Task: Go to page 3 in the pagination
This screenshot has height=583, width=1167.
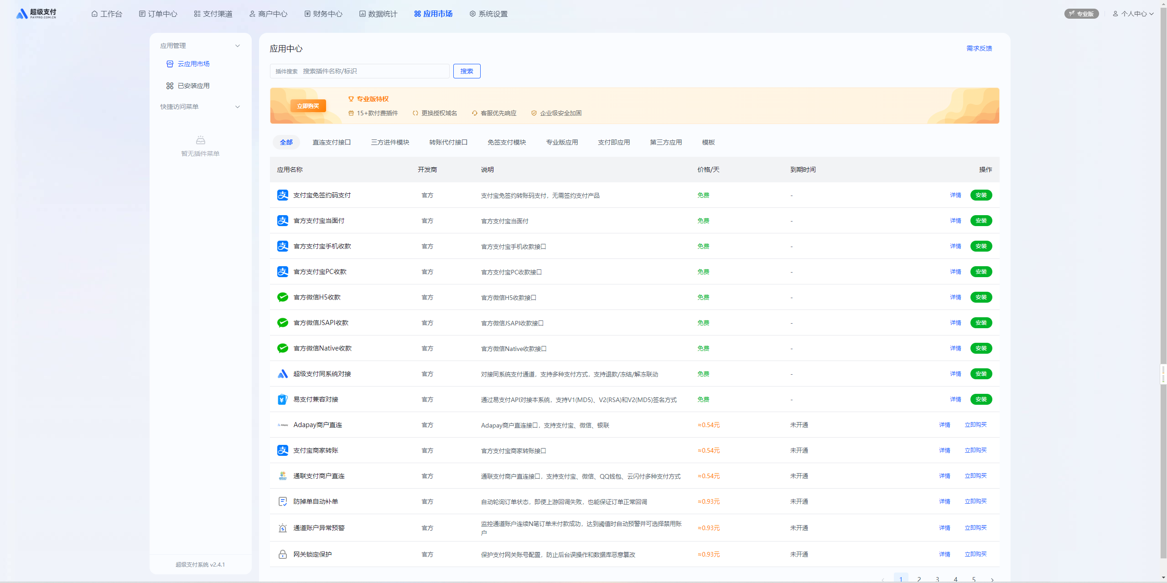Action: point(937,579)
